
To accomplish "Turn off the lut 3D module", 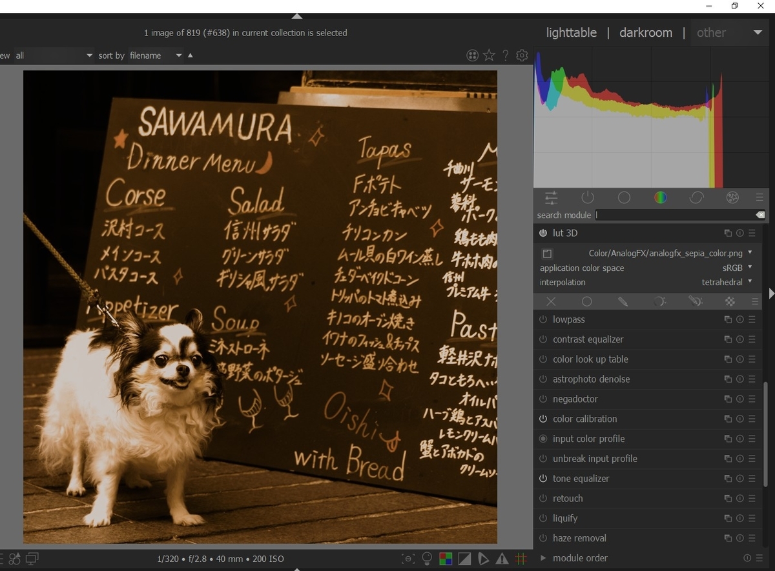I will coord(543,233).
